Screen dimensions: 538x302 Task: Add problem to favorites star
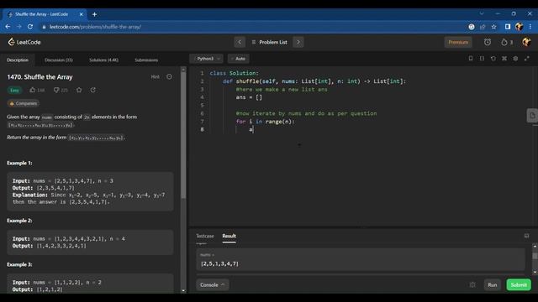click(79, 90)
